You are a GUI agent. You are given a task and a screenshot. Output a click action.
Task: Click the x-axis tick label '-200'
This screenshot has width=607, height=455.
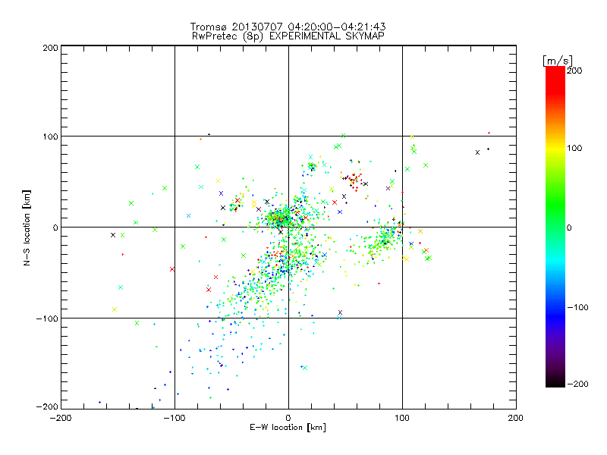(61, 418)
